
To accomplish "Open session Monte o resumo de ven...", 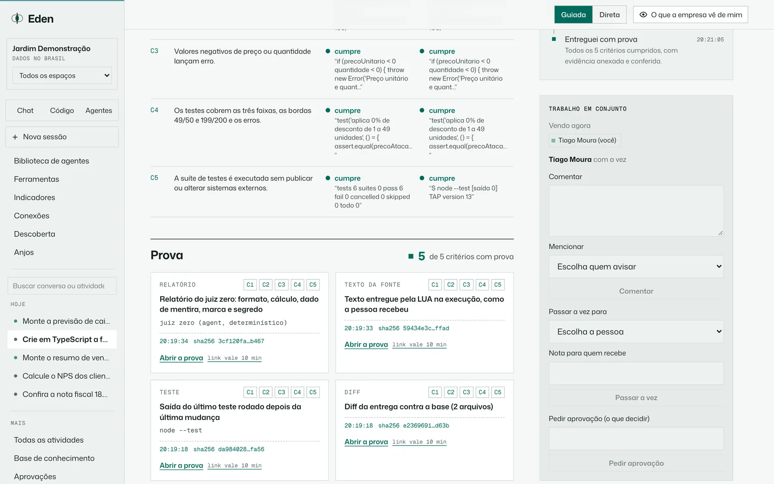I will [x=62, y=358].
